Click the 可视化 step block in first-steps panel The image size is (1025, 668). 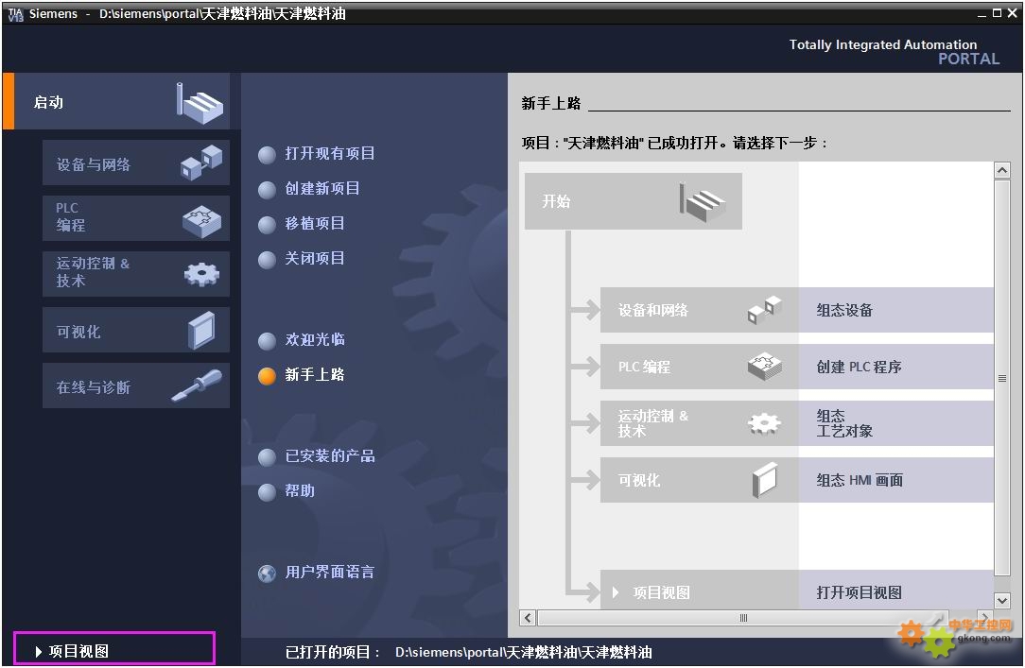point(699,480)
